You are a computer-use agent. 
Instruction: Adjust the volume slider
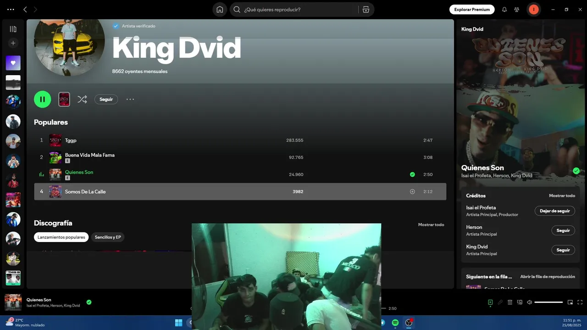pyautogui.click(x=548, y=302)
